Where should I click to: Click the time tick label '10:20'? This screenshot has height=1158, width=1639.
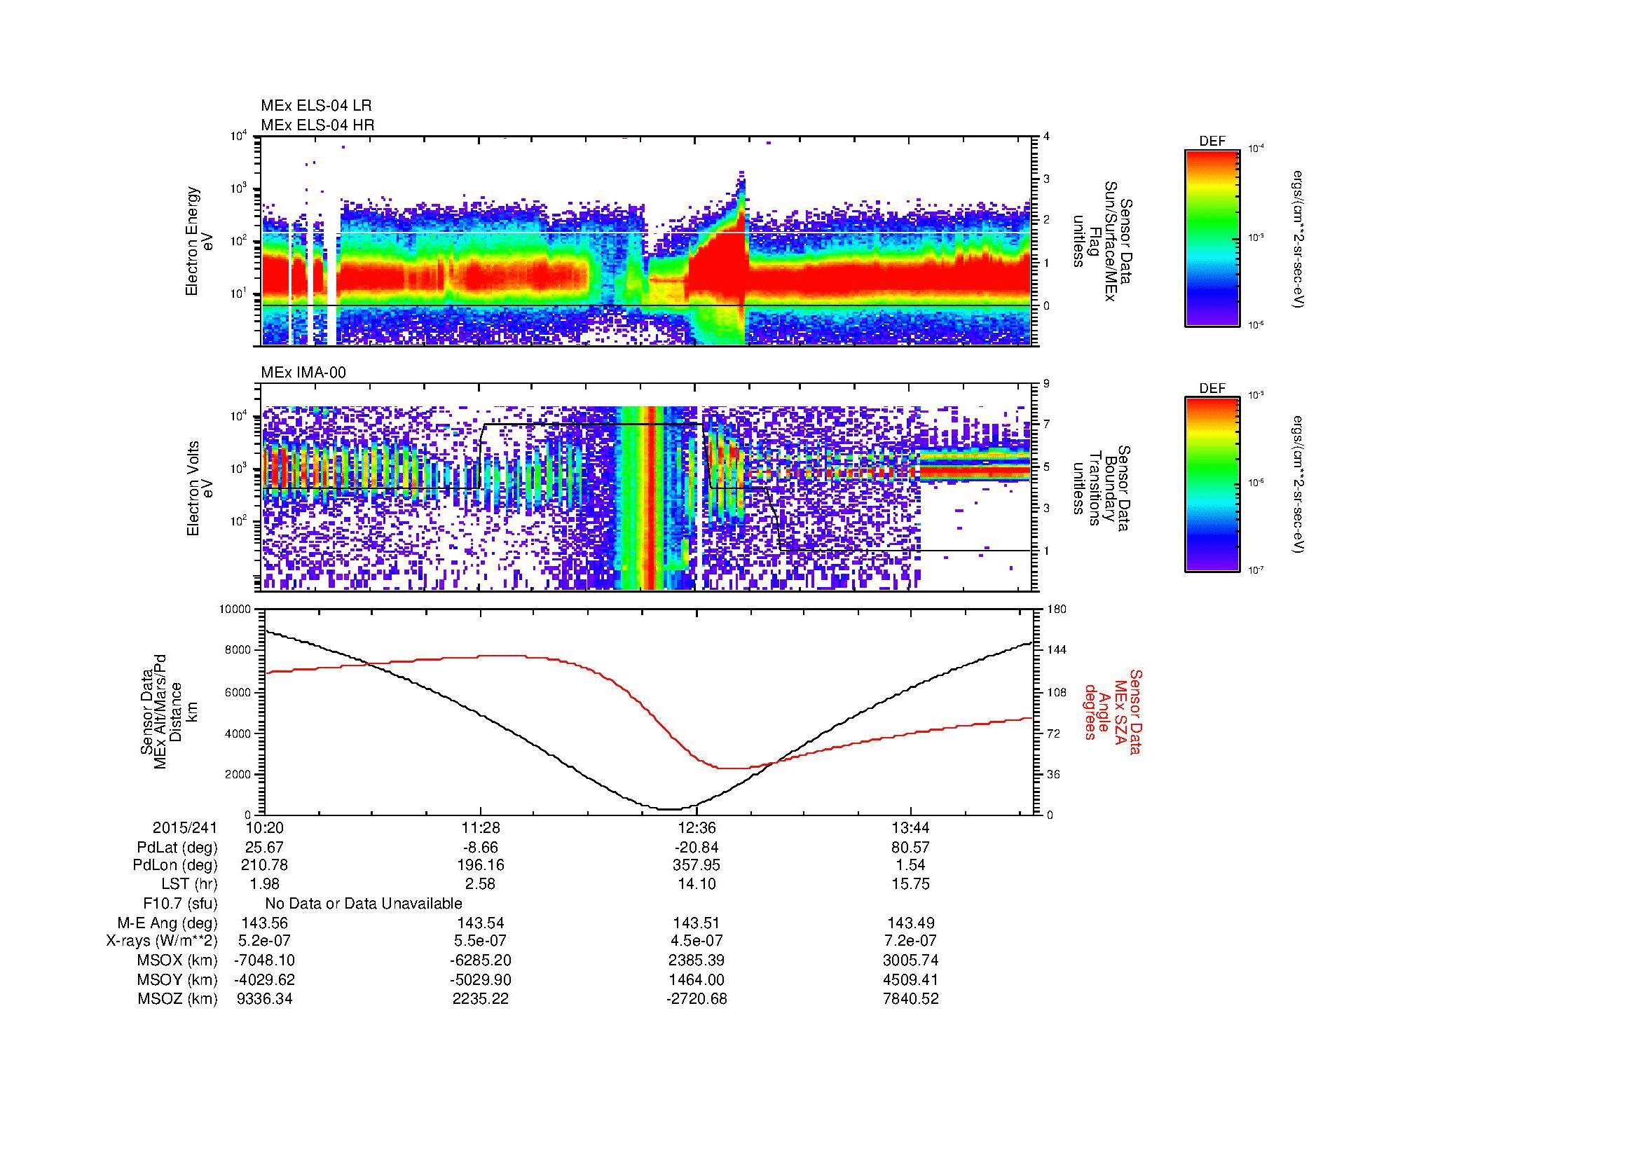pyautogui.click(x=265, y=827)
